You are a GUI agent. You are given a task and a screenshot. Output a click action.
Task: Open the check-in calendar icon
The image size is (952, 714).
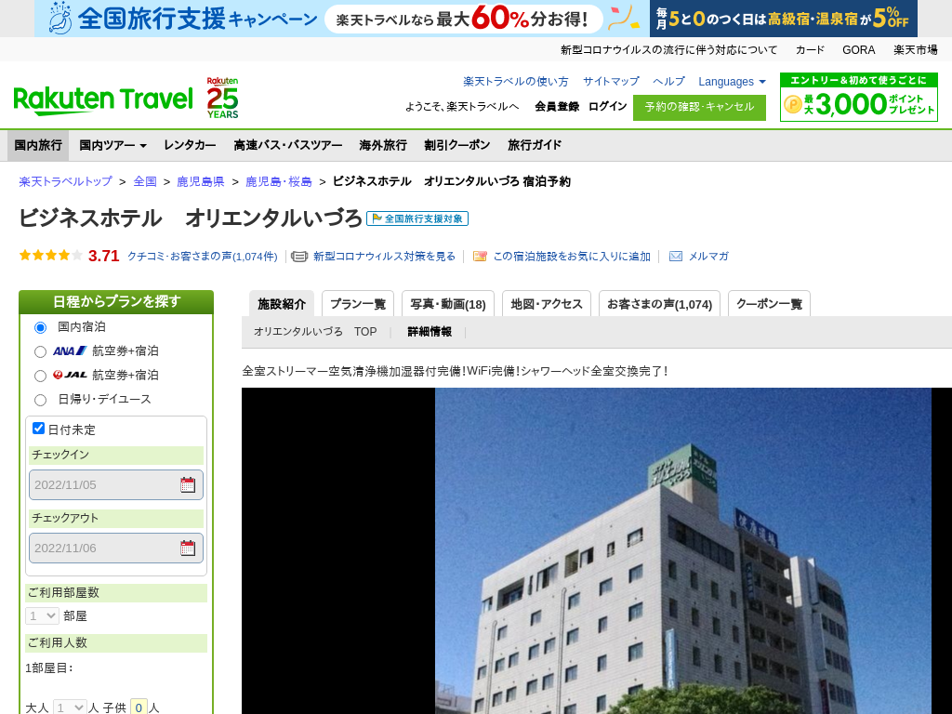click(188, 484)
